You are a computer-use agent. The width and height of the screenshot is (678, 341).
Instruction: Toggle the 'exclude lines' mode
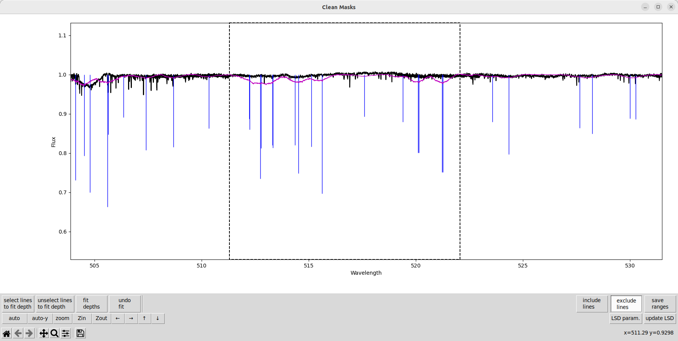point(626,304)
